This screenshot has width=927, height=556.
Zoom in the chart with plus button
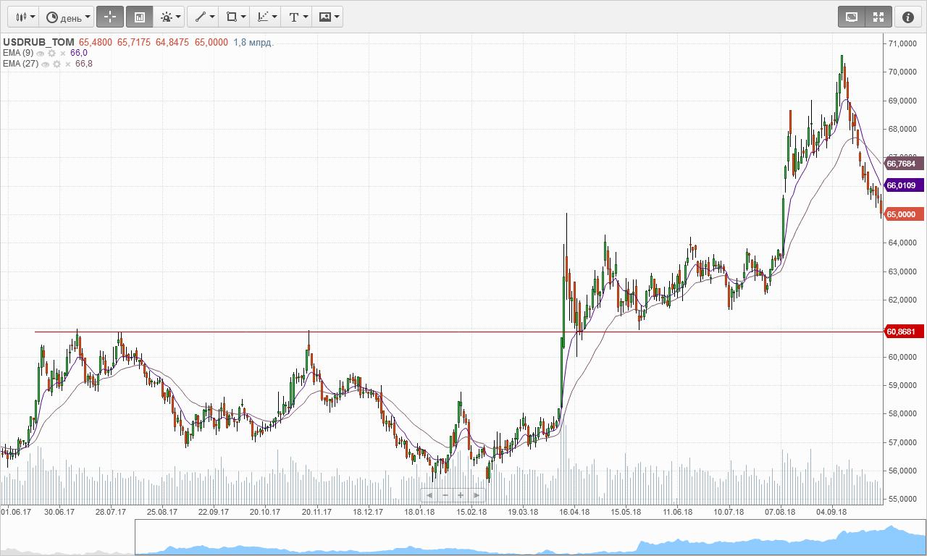point(461,495)
